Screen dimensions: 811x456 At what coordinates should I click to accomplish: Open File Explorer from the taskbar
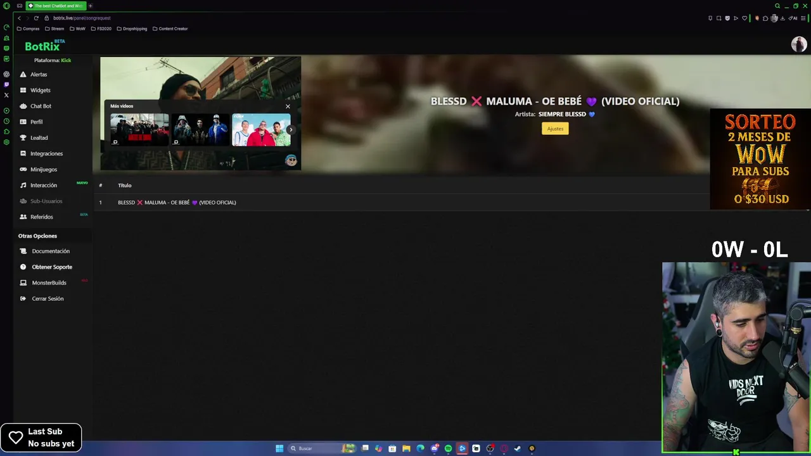[407, 448]
